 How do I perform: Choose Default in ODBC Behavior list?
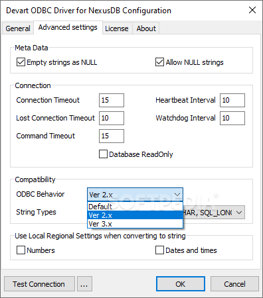(x=135, y=207)
